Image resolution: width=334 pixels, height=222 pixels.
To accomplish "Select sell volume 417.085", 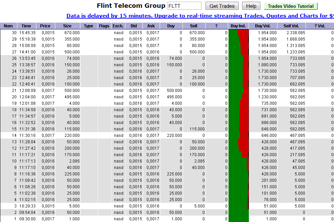I will pyautogui.click(x=298, y=148).
